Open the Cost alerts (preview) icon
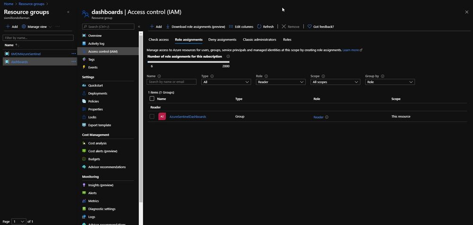The image size is (473, 225). [84, 151]
